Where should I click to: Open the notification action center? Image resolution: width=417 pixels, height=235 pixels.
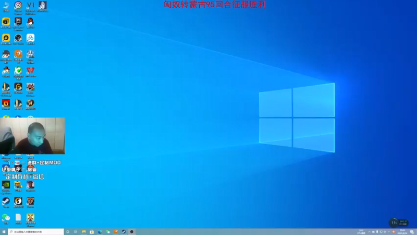click(x=412, y=232)
